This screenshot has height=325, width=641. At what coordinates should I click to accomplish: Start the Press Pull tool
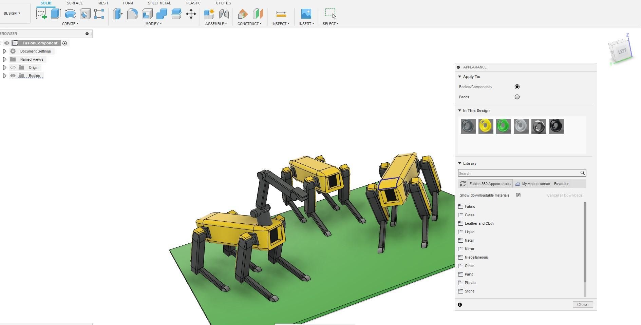click(x=118, y=14)
